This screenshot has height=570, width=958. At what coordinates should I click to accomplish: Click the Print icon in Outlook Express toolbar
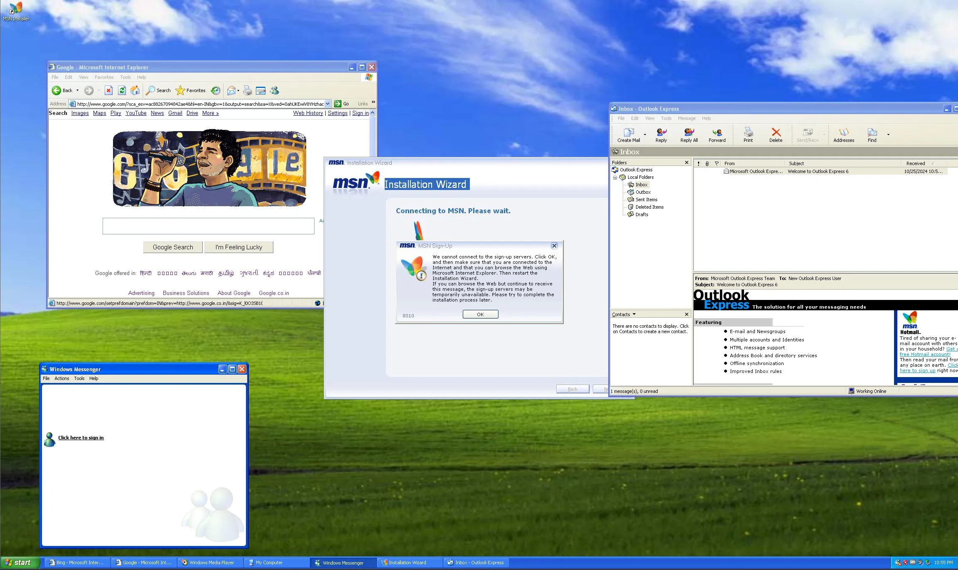pos(747,134)
